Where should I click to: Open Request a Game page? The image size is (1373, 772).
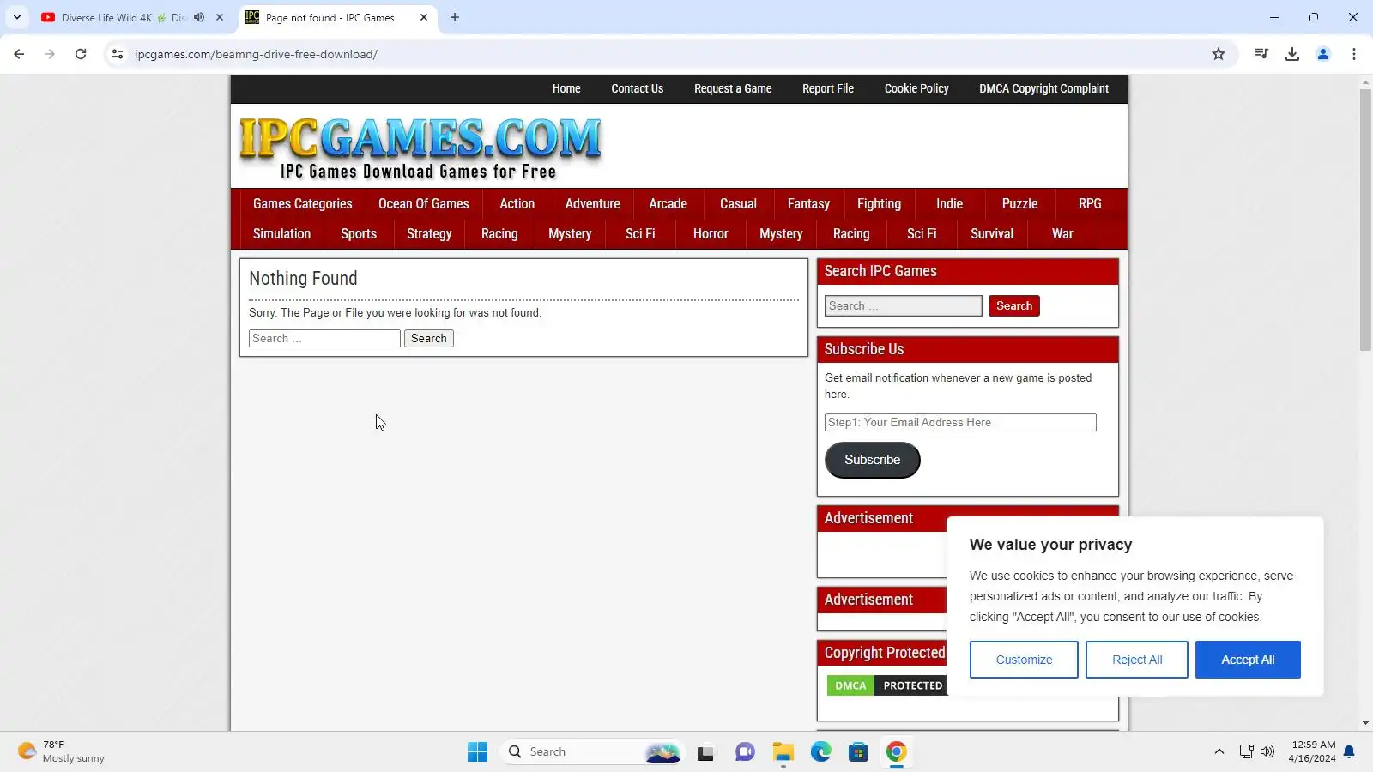click(733, 88)
